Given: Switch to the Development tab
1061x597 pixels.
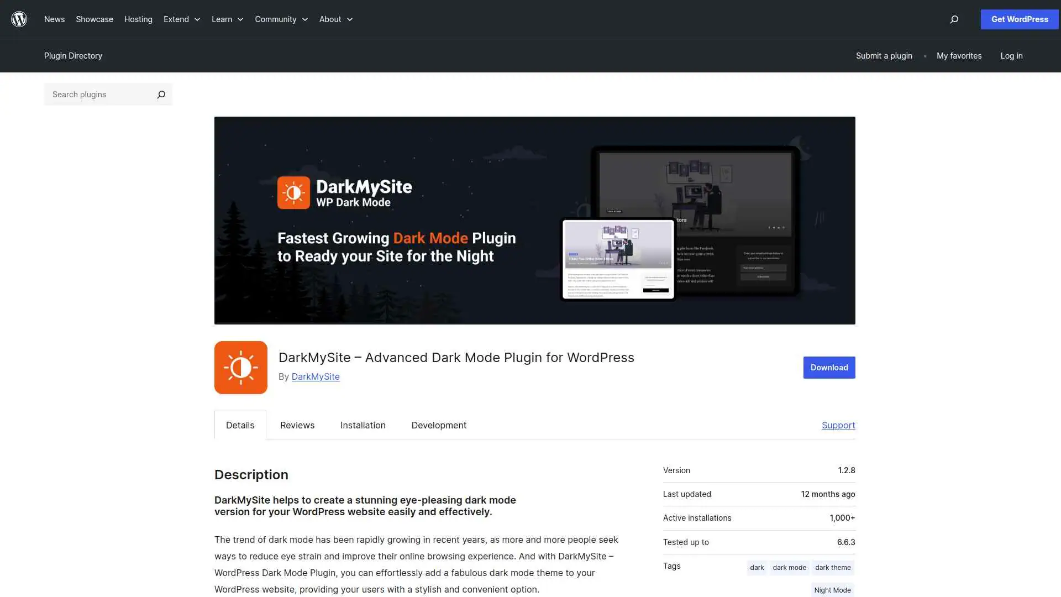Looking at the screenshot, I should click(439, 425).
